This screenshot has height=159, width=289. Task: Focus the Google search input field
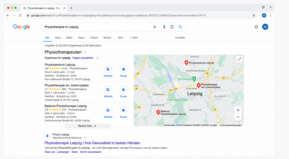(x=98, y=27)
